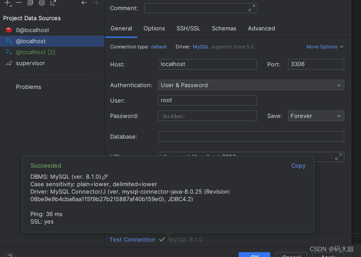361x257 pixels.
Task: Expand More Options
Action: pos(324,46)
